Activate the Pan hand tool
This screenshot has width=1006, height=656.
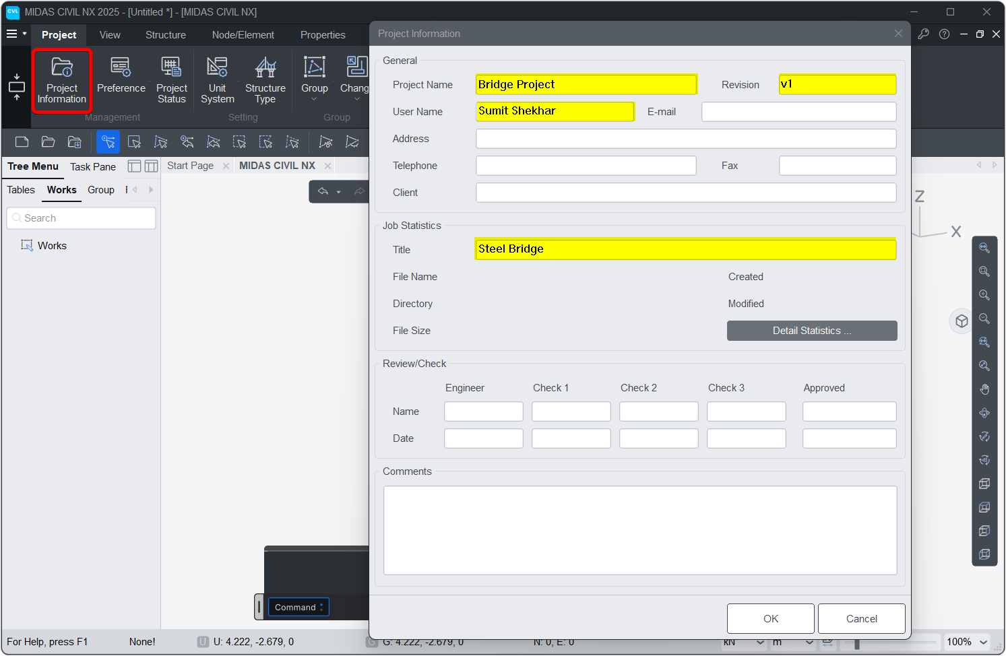click(x=984, y=389)
